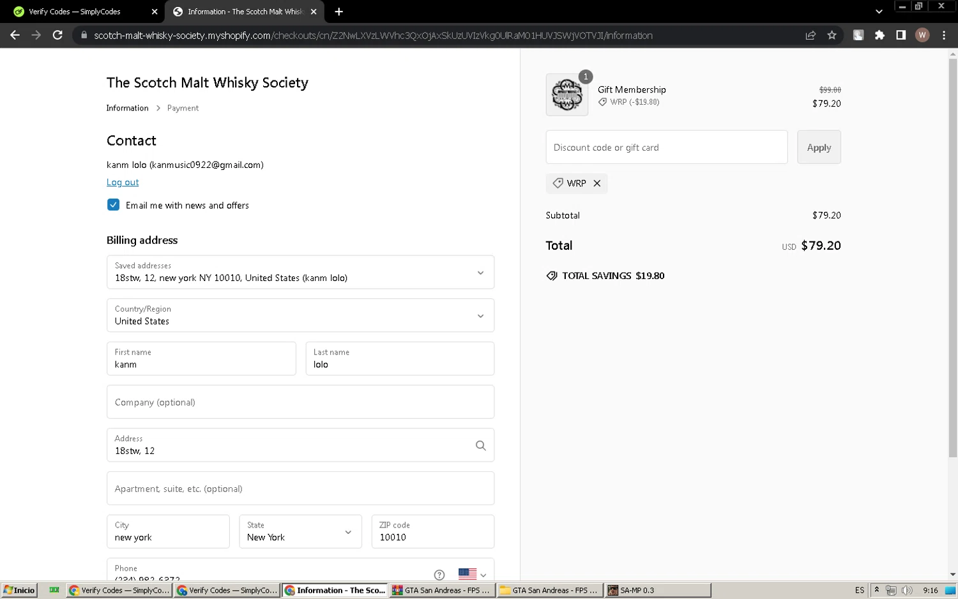The image size is (958, 599).
Task: Click the Subtotal label
Action: pos(563,215)
